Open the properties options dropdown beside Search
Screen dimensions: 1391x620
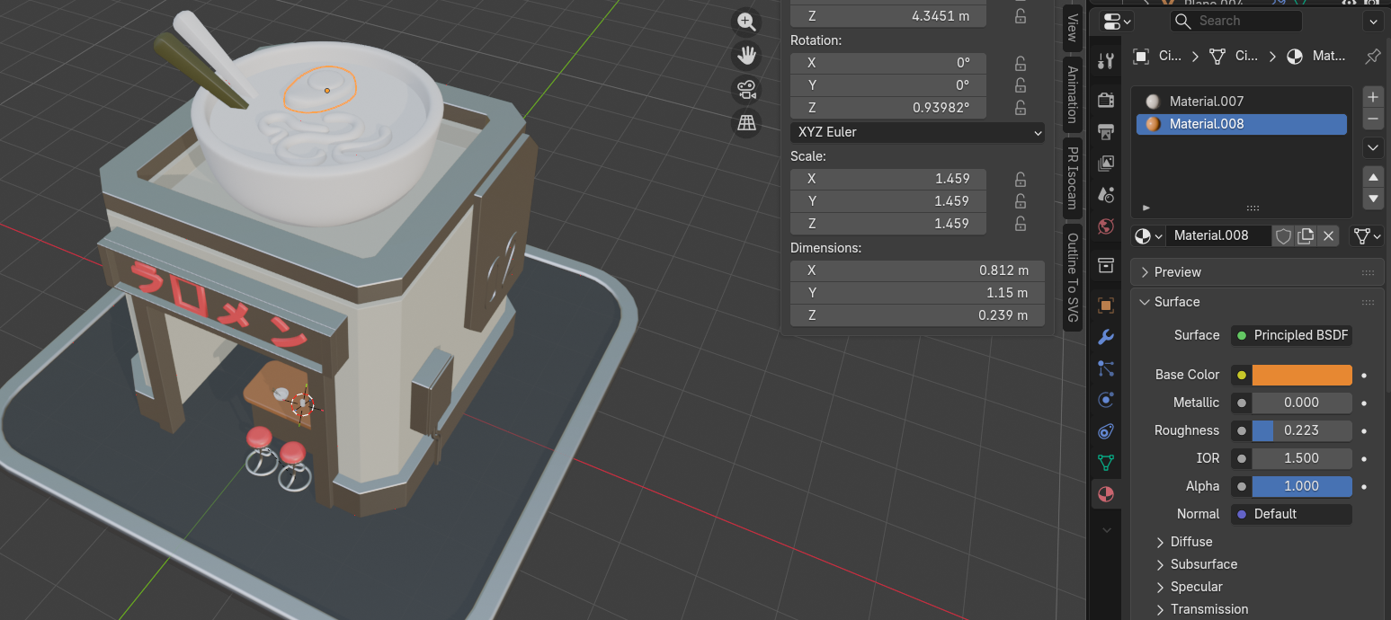coord(1373,22)
